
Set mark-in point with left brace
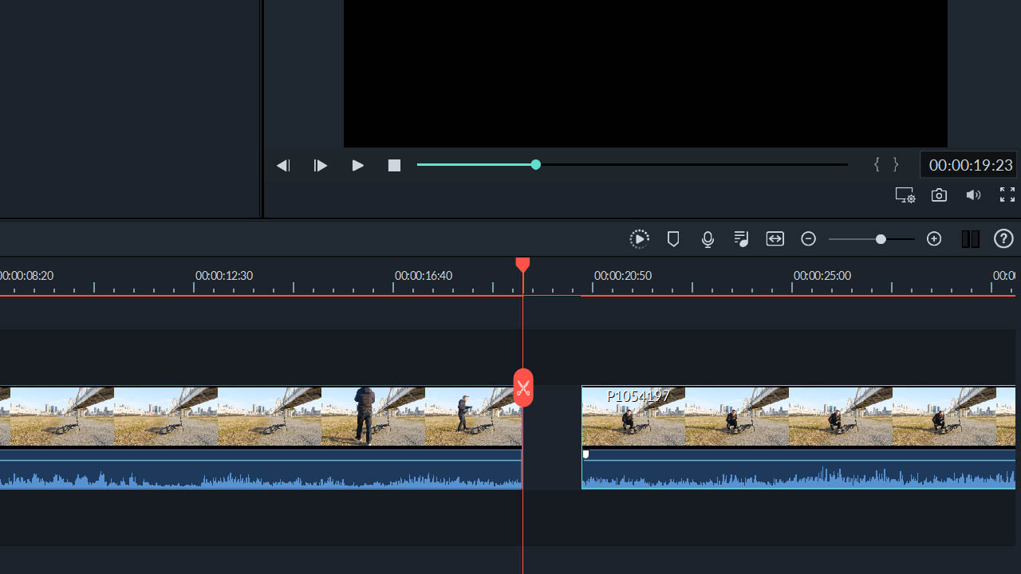877,164
